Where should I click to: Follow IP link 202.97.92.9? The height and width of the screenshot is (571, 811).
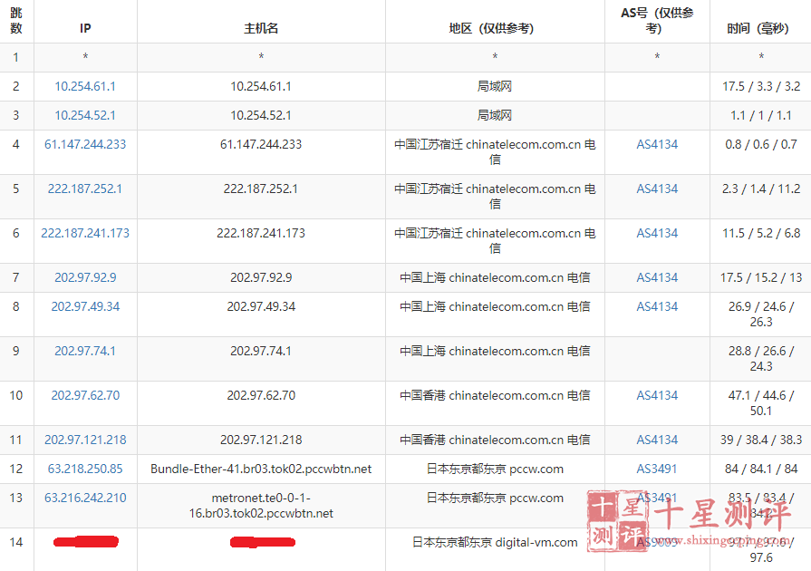[x=85, y=277]
